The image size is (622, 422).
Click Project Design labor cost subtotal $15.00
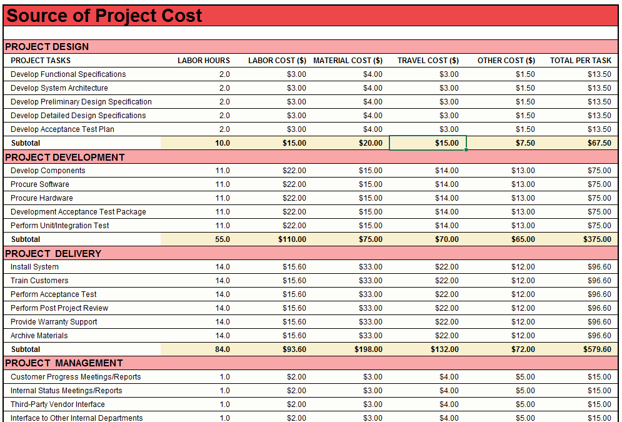(x=294, y=143)
